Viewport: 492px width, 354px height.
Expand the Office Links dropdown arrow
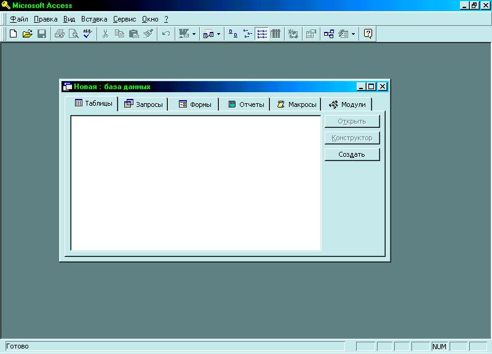pos(194,34)
